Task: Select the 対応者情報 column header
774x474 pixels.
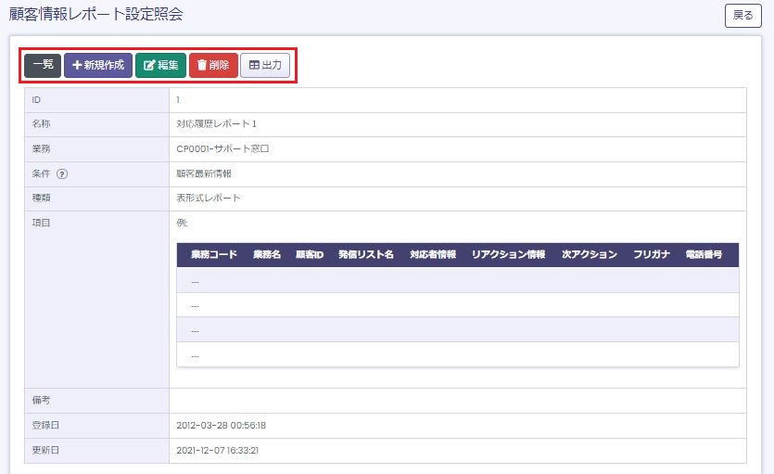Action: pyautogui.click(x=432, y=255)
